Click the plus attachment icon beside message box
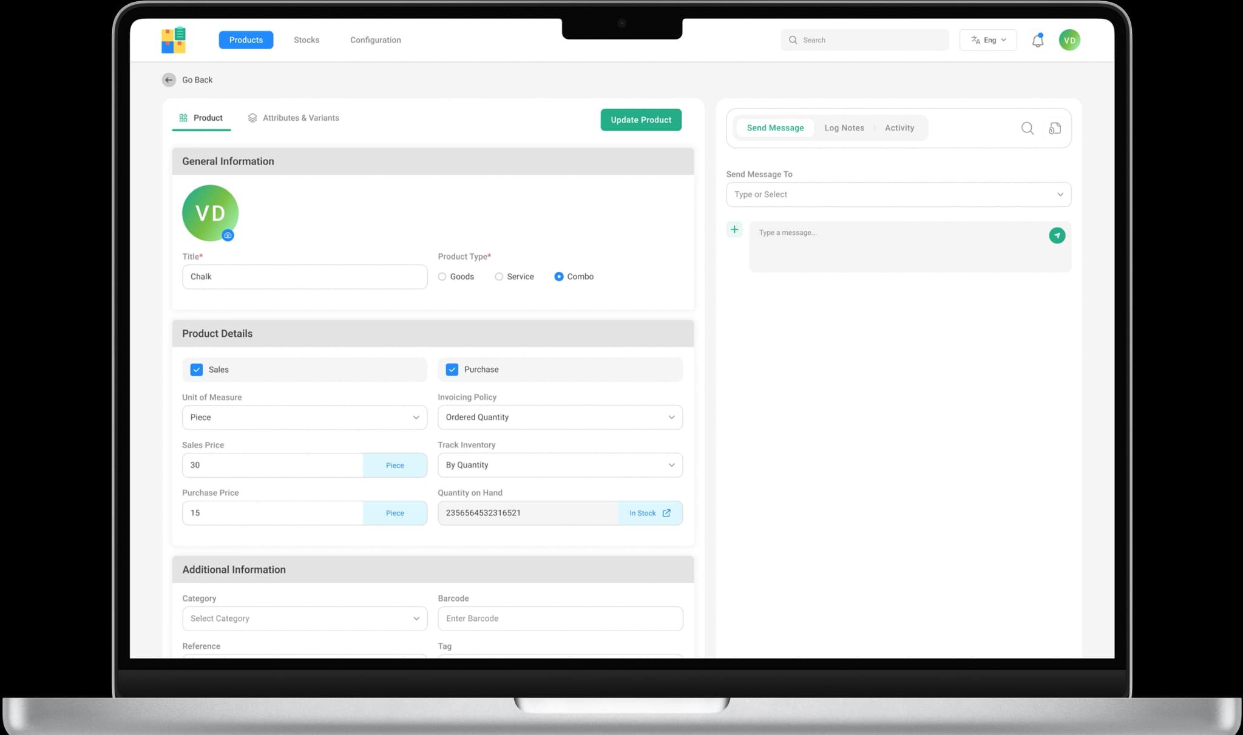 734,229
